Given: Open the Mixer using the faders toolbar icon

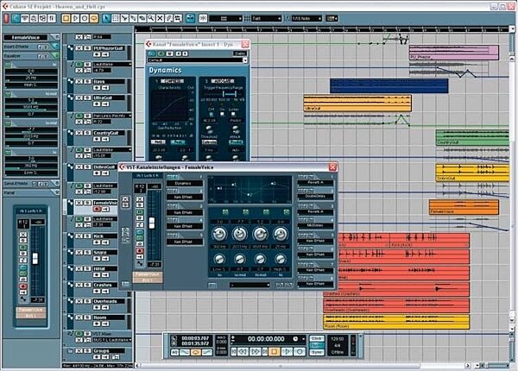Looking at the screenshot, I should (x=52, y=18).
